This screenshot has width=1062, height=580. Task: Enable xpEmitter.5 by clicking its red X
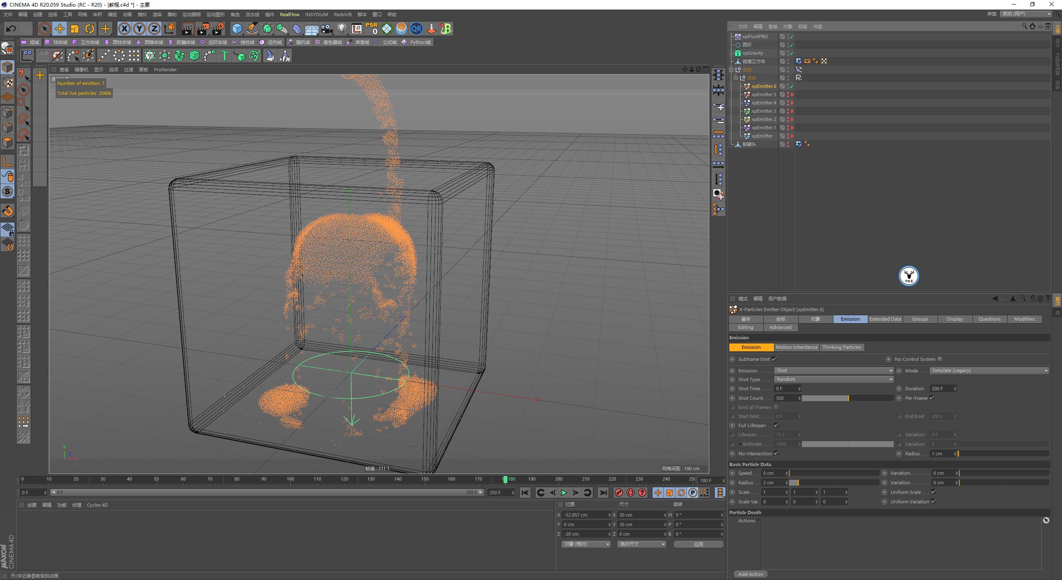click(792, 94)
